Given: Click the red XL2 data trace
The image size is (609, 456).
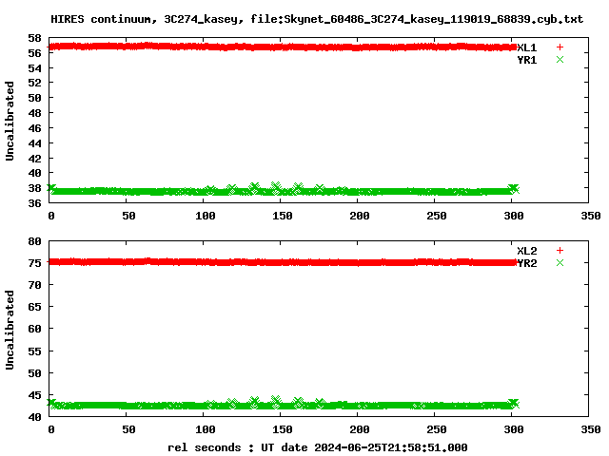Looking at the screenshot, I should pos(283,262).
